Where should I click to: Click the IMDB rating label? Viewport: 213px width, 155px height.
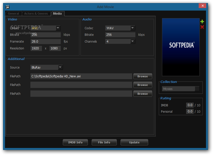tap(165, 105)
